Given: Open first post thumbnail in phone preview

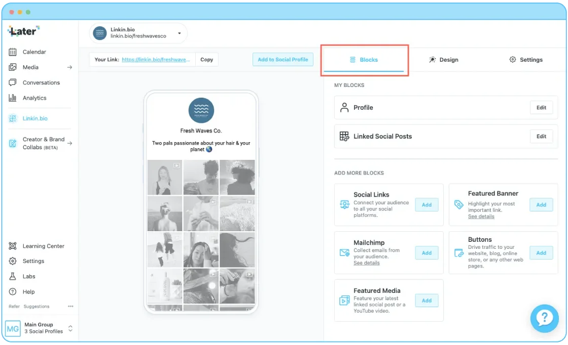Looking at the screenshot, I should (x=165, y=178).
